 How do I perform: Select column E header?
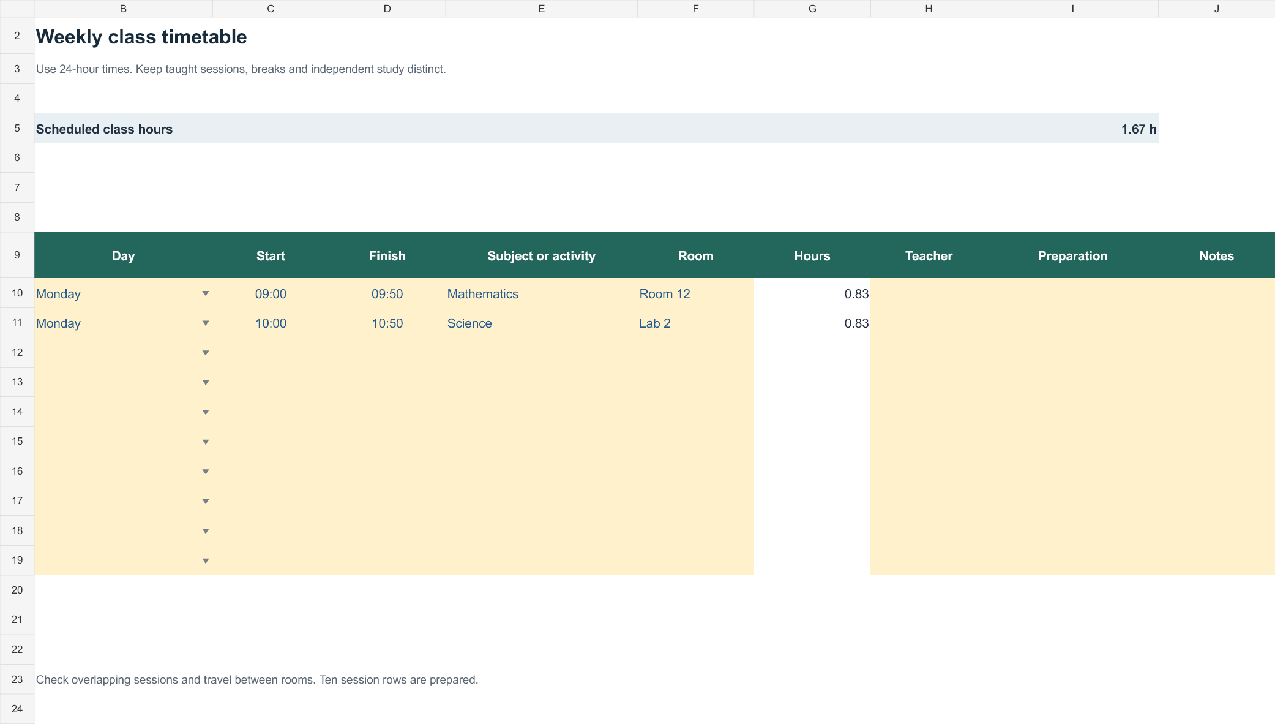pos(541,9)
